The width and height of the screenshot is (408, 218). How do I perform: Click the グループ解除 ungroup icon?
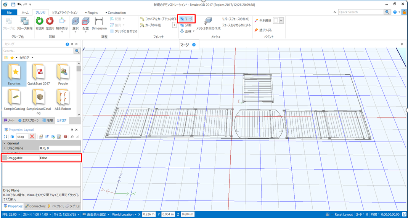pyautogui.click(x=25, y=21)
